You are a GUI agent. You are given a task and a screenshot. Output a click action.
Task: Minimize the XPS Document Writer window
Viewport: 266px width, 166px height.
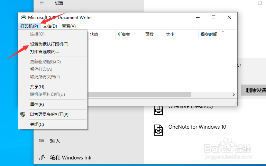click(198, 17)
